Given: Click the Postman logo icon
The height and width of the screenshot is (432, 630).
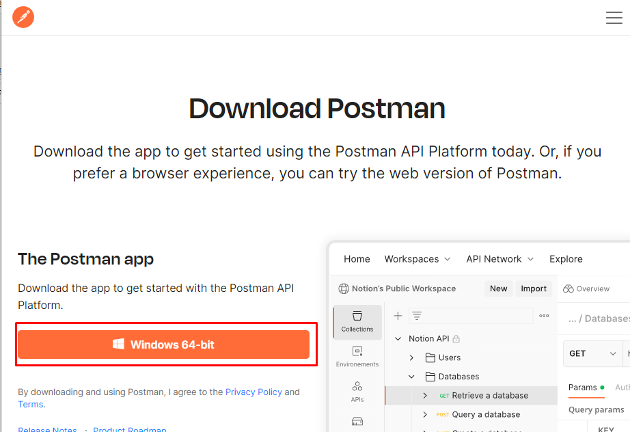Looking at the screenshot, I should pyautogui.click(x=23, y=17).
